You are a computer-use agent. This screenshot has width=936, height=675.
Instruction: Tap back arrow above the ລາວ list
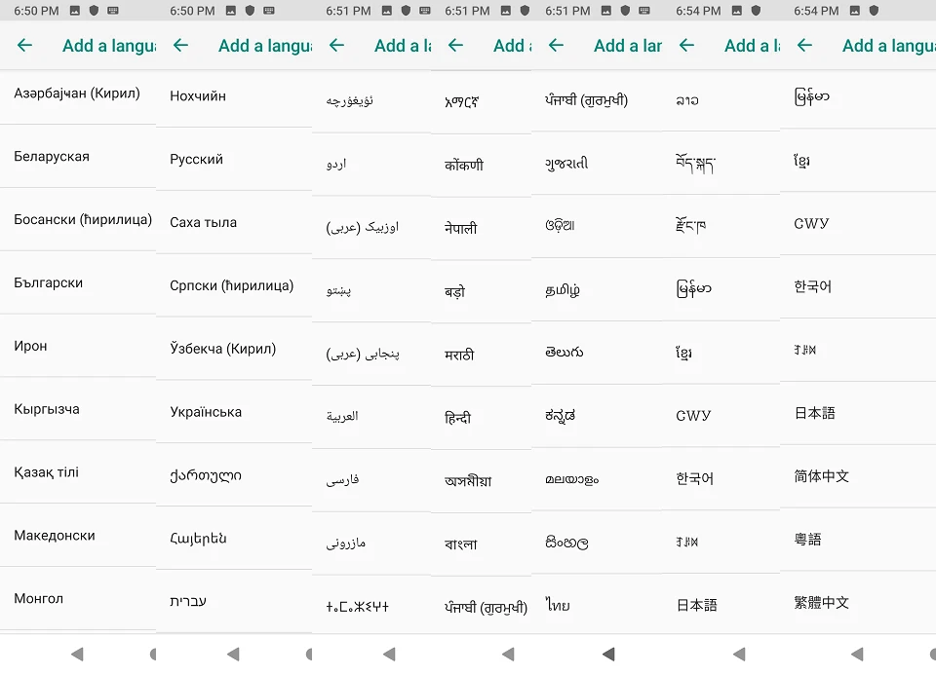[686, 46]
